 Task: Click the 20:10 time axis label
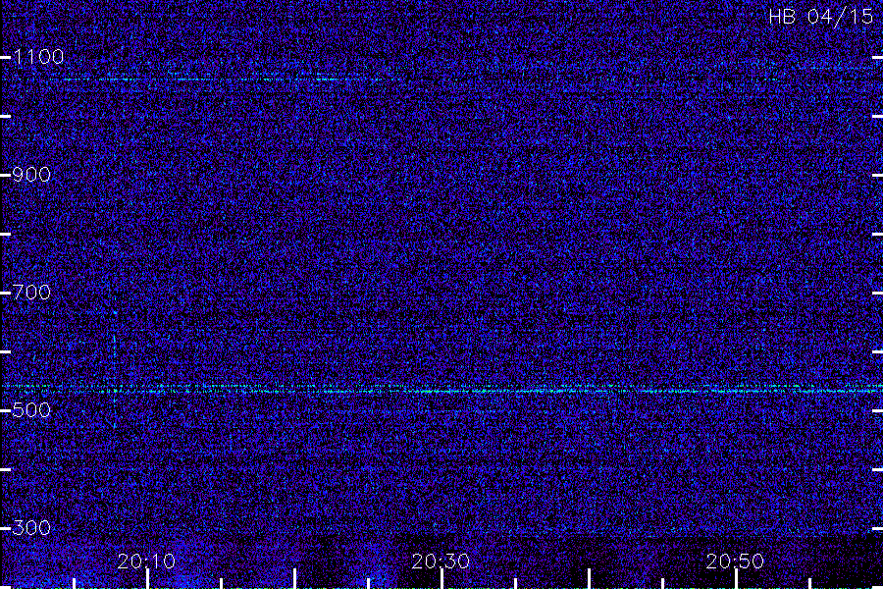click(x=146, y=562)
